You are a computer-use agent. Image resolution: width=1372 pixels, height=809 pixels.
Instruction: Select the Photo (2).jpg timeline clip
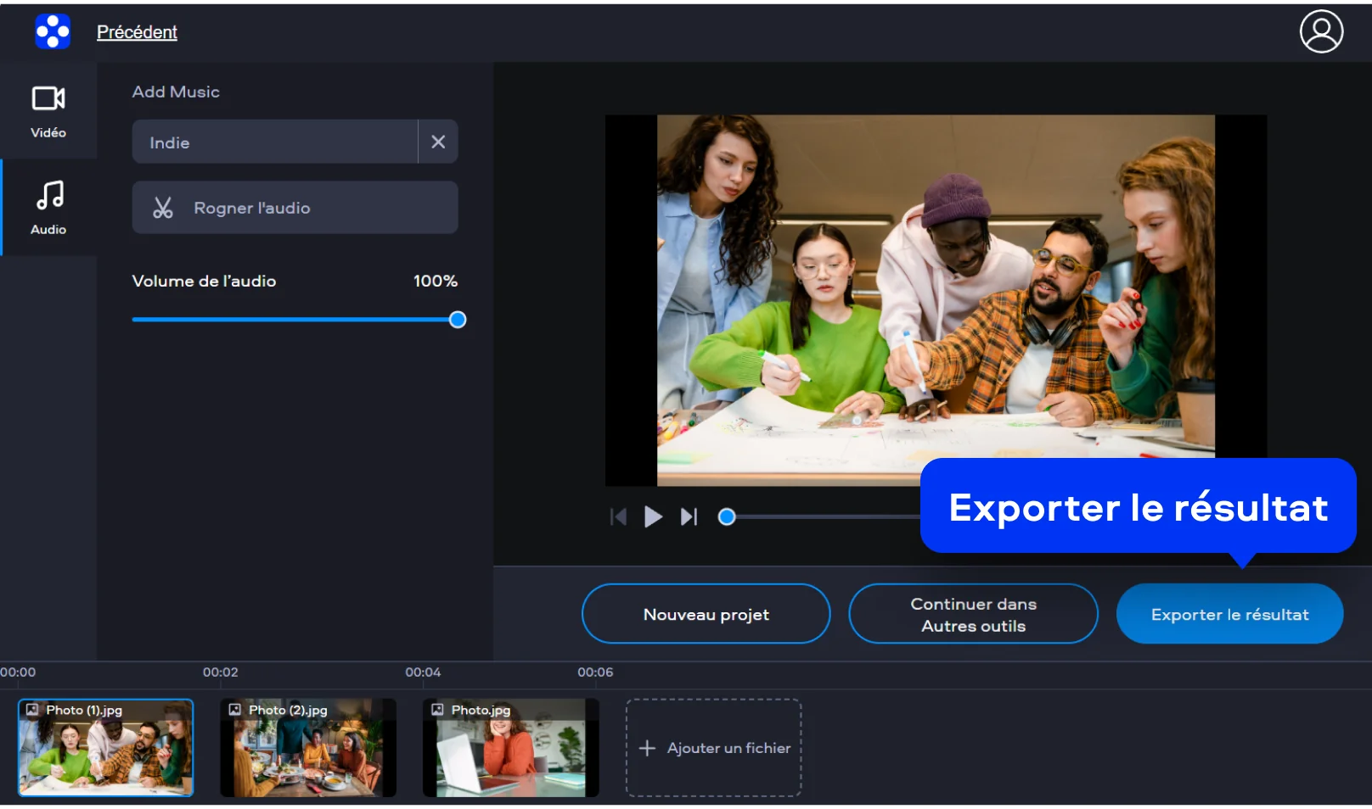pyautogui.click(x=308, y=748)
